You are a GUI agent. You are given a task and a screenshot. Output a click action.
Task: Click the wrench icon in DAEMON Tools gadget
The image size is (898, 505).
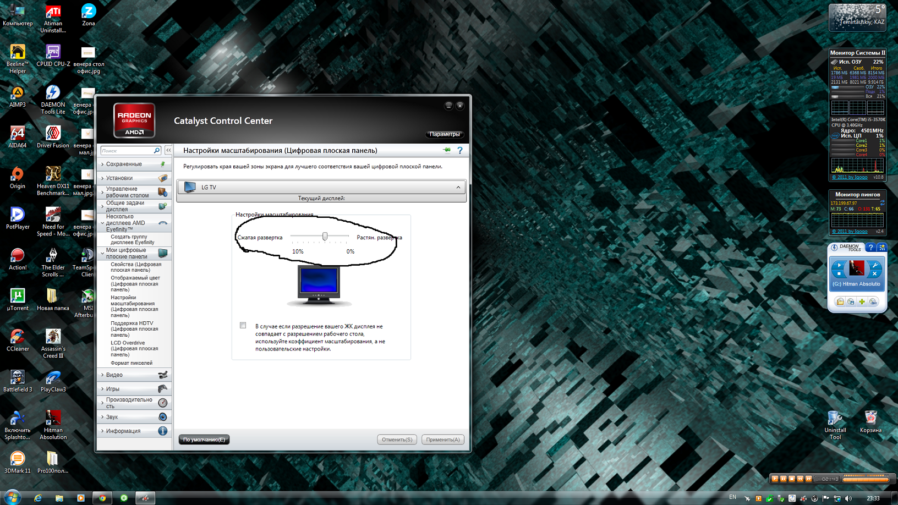point(874,266)
